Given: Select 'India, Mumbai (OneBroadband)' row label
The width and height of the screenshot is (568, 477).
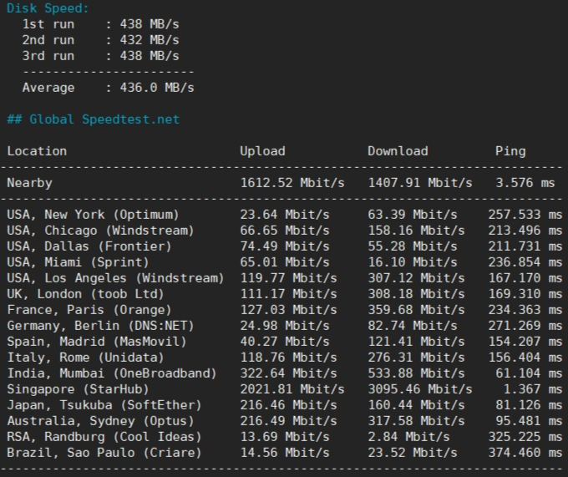Looking at the screenshot, I should [x=112, y=373].
